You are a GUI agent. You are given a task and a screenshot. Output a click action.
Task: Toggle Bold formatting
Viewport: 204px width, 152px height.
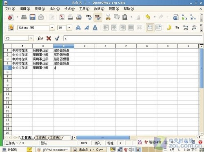[78, 28]
